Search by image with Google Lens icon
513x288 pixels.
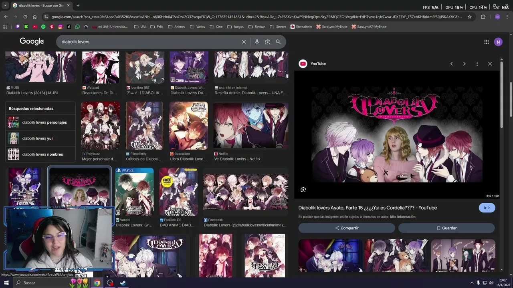(268, 42)
